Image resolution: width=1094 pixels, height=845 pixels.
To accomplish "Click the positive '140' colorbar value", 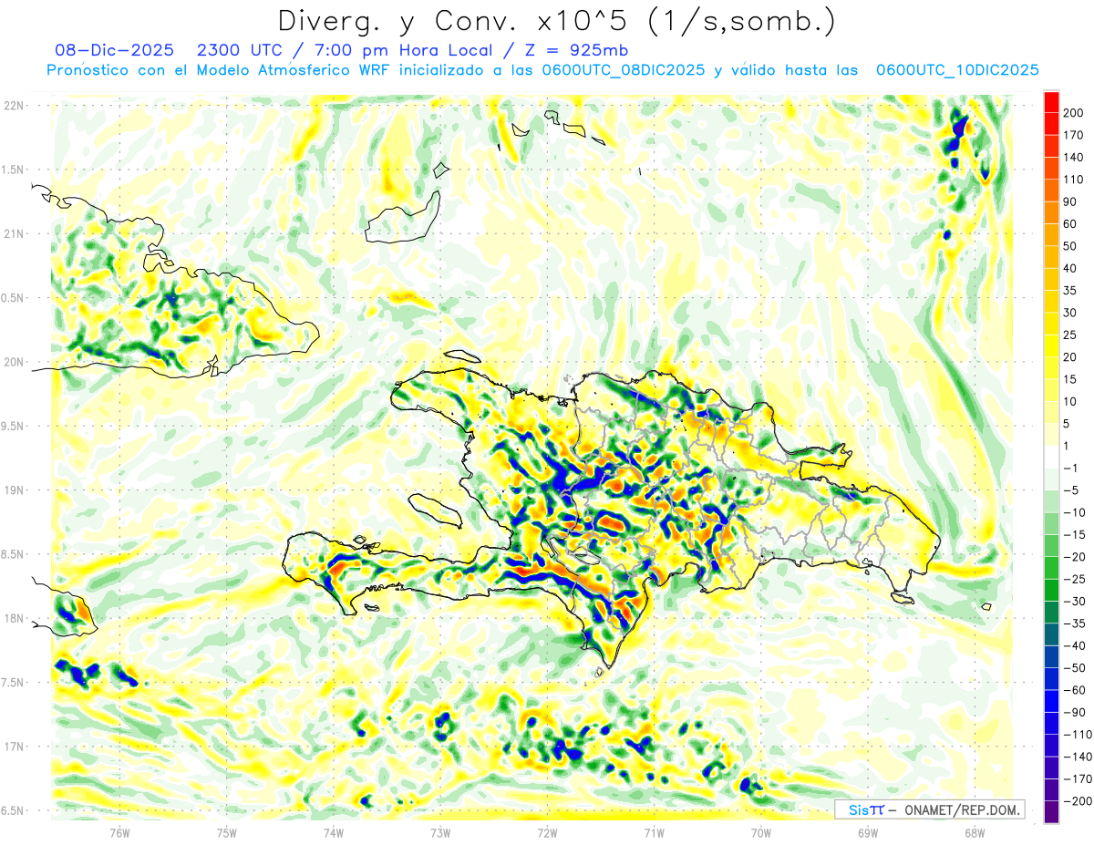I will 1075,157.
